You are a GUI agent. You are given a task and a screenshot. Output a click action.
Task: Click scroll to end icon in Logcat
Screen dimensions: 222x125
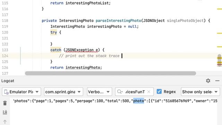coord(5,112)
